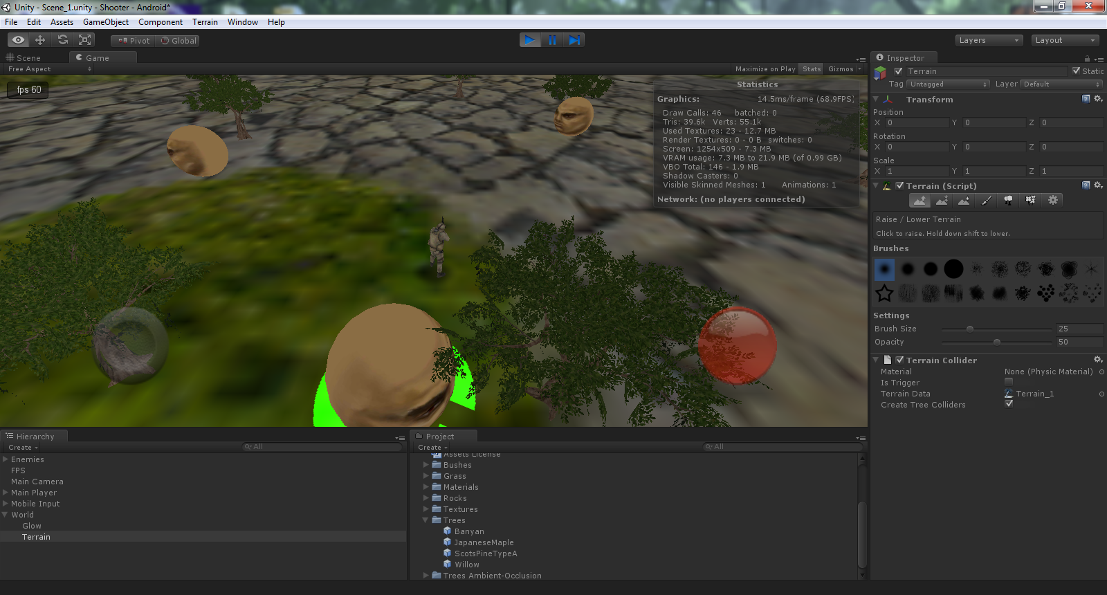1107x595 pixels.
Task: Select the Smooth Height terrain tool
Action: (964, 200)
